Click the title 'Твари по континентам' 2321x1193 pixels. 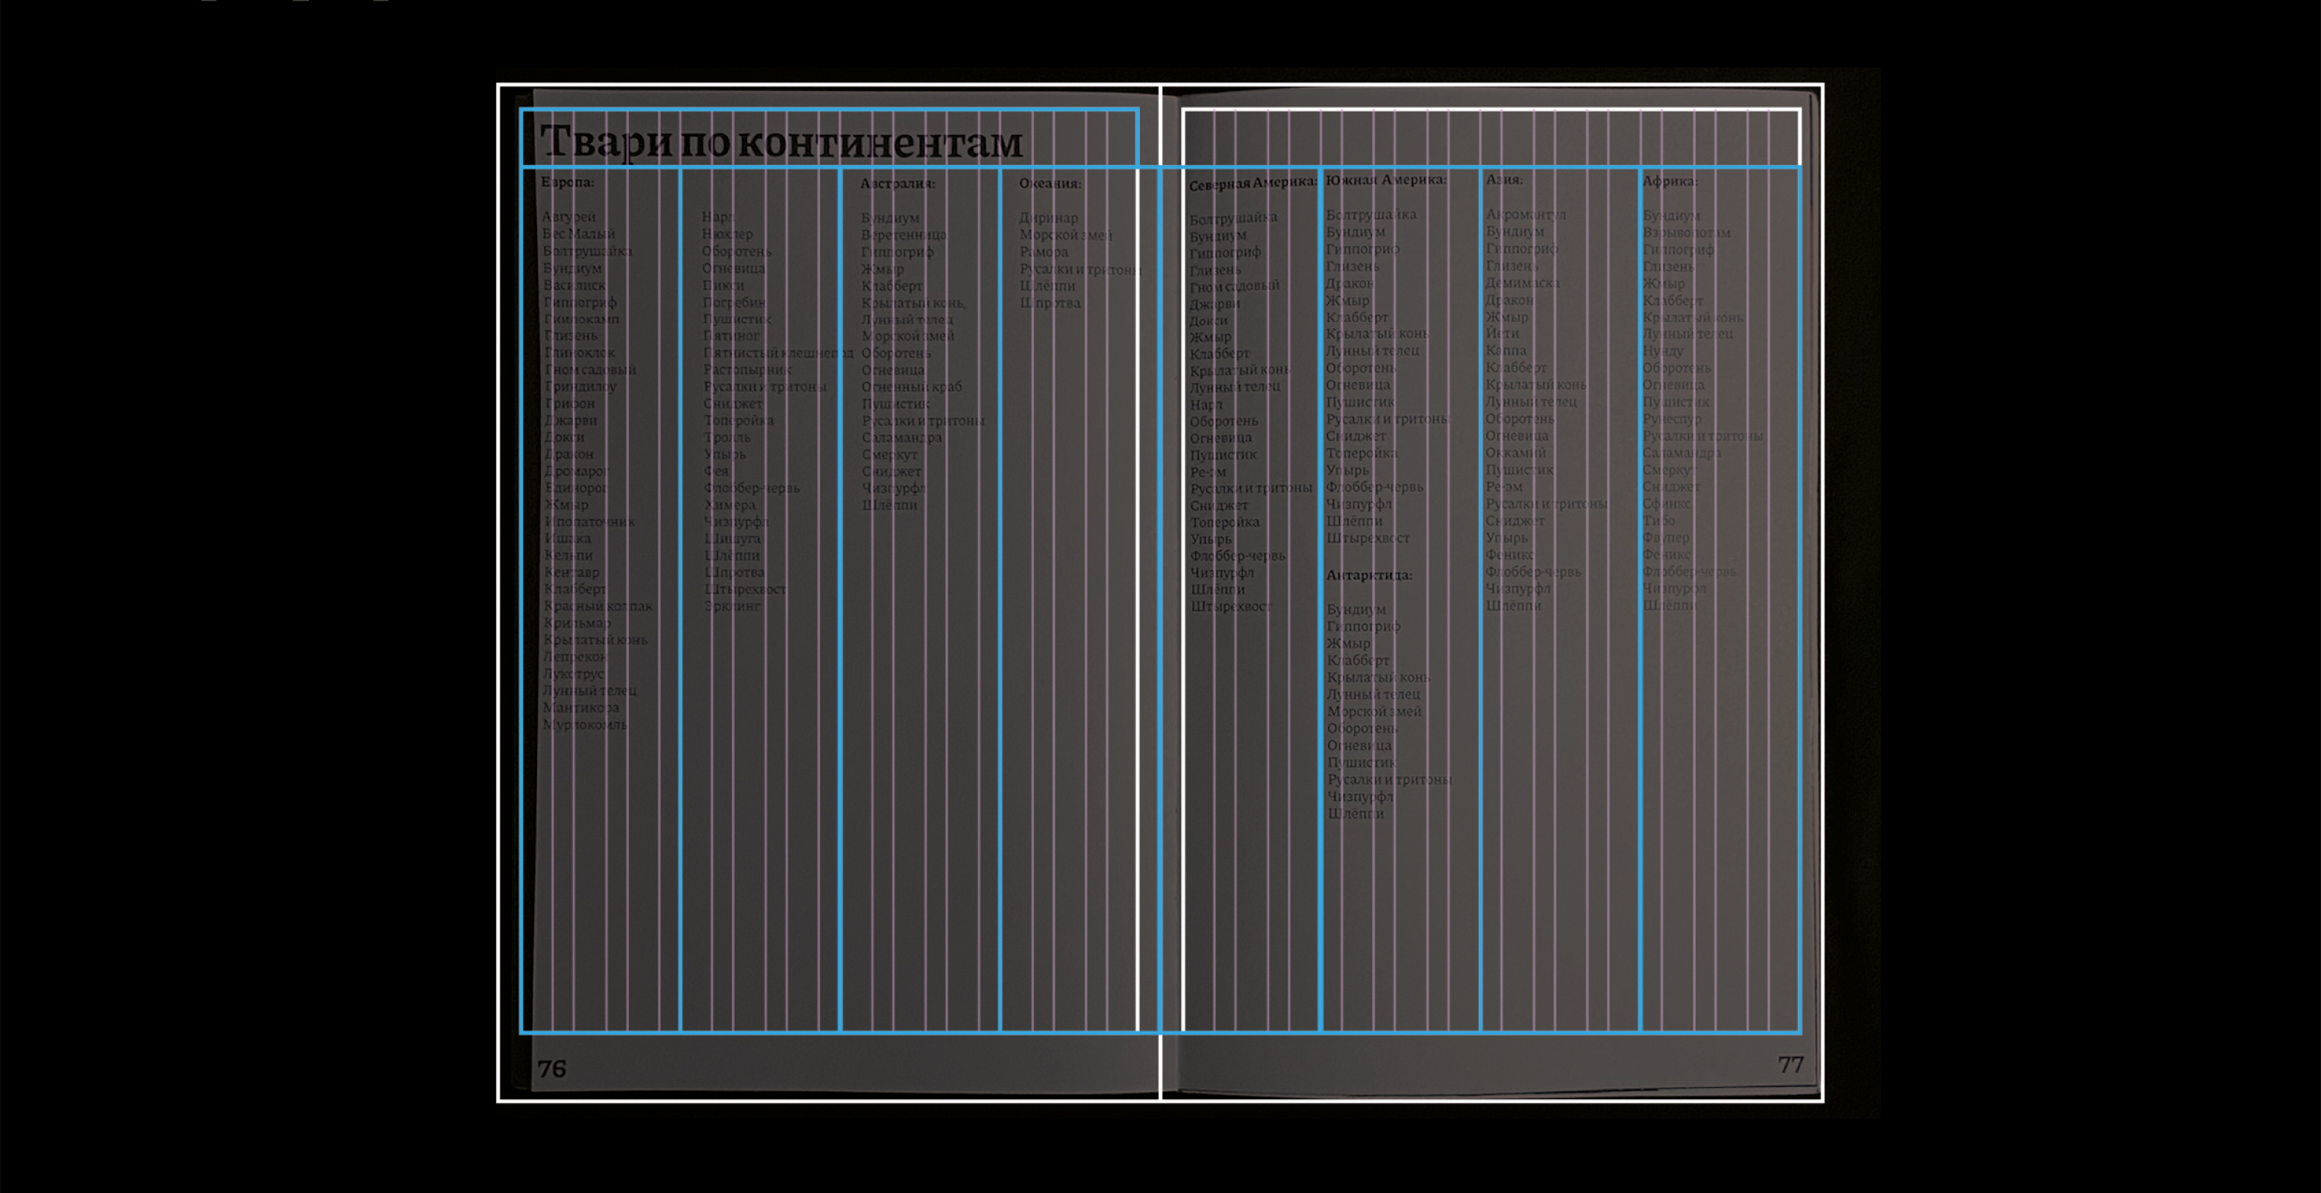tap(781, 142)
